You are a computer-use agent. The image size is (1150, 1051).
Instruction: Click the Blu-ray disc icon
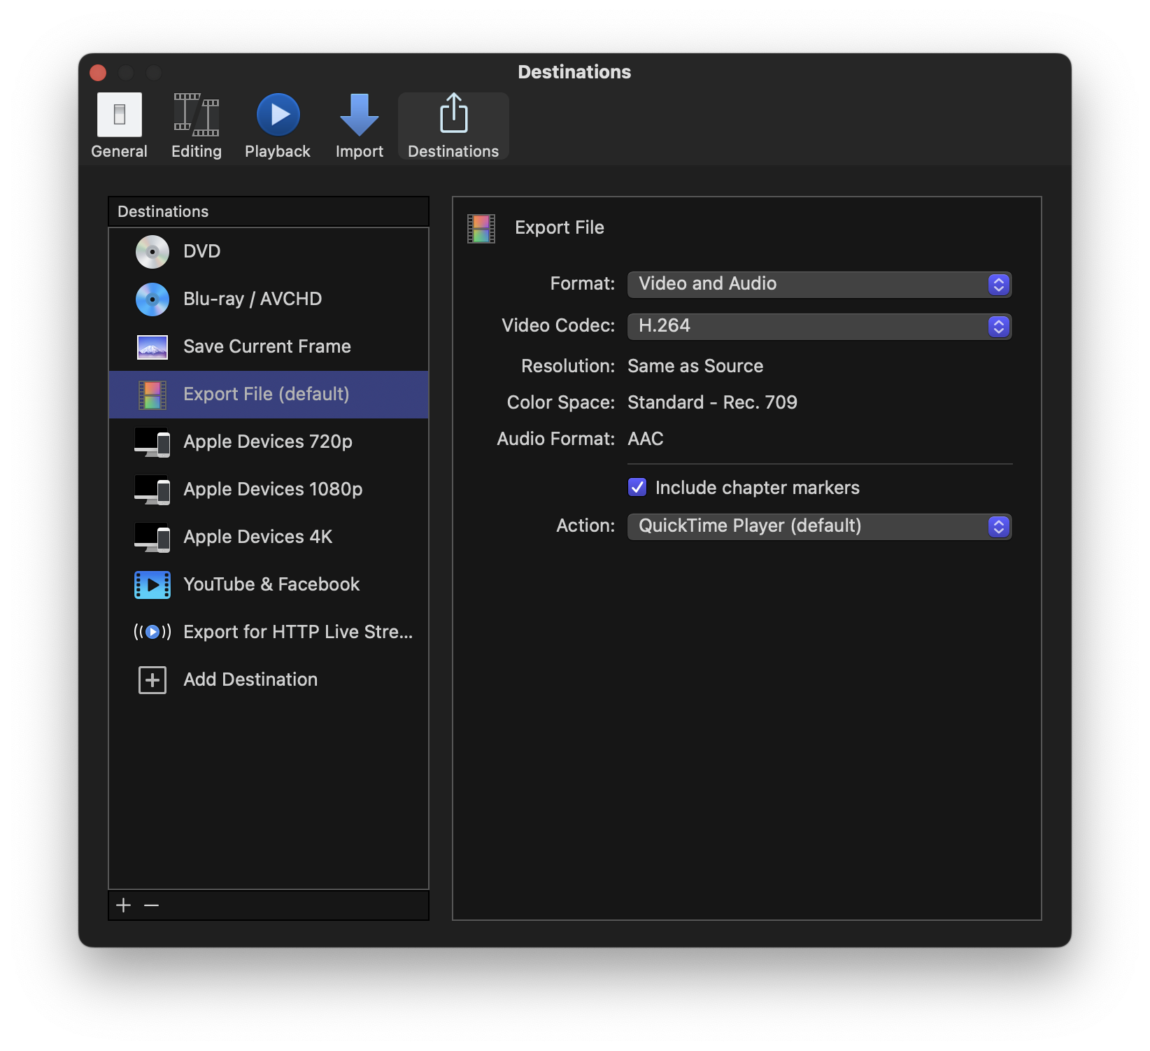click(152, 299)
